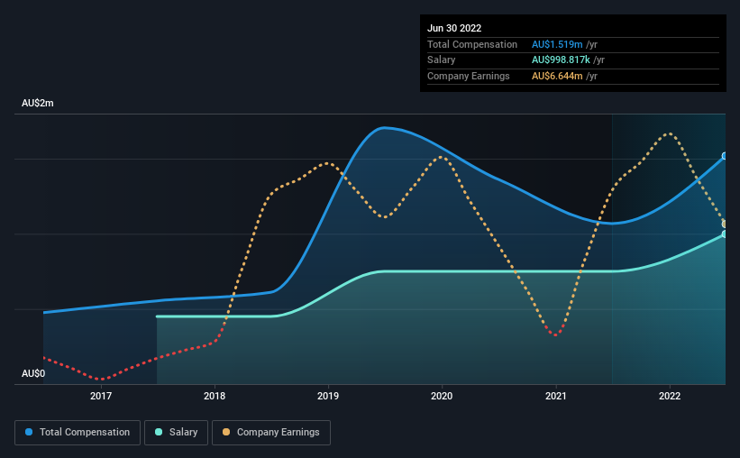This screenshot has height=458, width=740.
Task: Select the 2021 x-axis label
Action: click(556, 396)
